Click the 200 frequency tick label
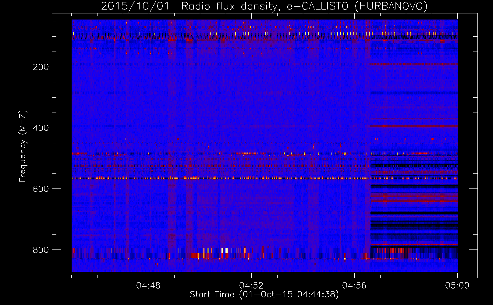This screenshot has width=493, height=305. 41,67
